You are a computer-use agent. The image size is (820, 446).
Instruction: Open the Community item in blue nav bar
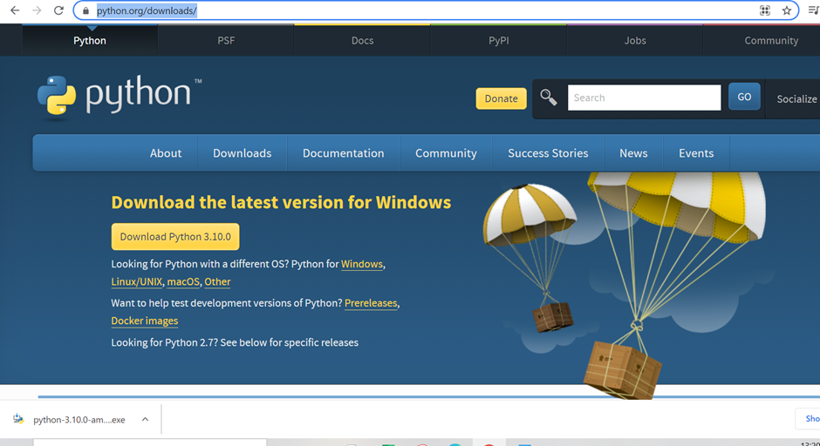446,153
